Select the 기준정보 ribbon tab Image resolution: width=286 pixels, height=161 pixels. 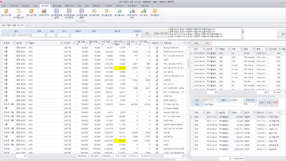(x=108, y=6)
